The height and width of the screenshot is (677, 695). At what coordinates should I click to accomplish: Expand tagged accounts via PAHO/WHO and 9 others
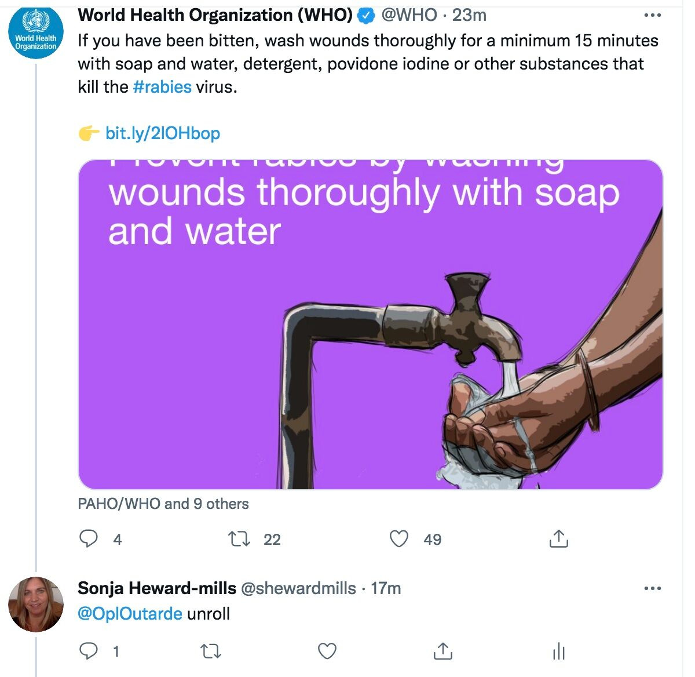point(163,504)
